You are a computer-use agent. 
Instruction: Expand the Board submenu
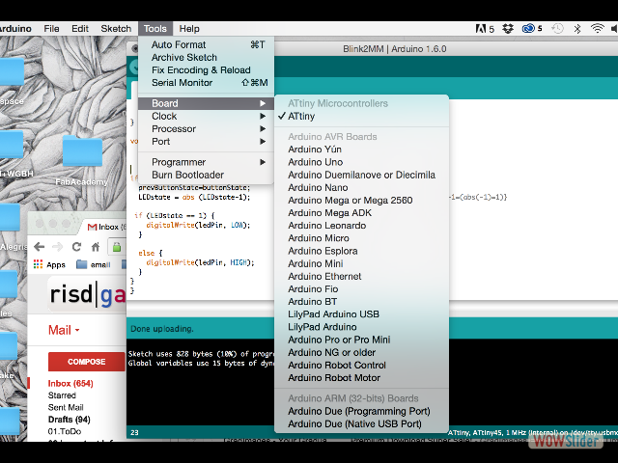(206, 103)
